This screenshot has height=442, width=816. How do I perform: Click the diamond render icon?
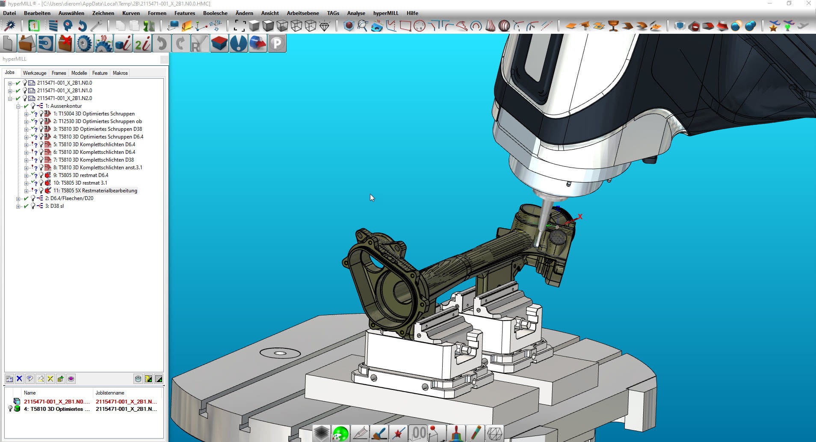tap(325, 26)
